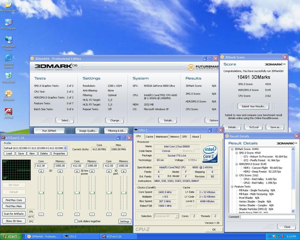The width and height of the screenshot is (300, 240).
Task: Collapse the CPU Score tree node
Action: (236, 176)
